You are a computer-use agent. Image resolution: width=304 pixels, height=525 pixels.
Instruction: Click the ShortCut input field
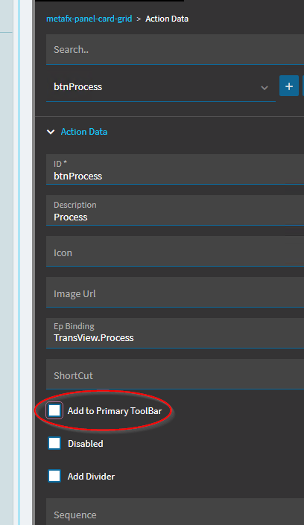[175, 375]
